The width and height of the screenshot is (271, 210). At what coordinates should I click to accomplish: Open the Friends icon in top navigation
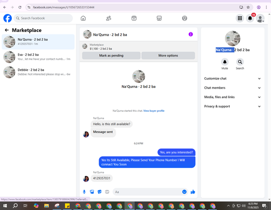coord(108,18)
